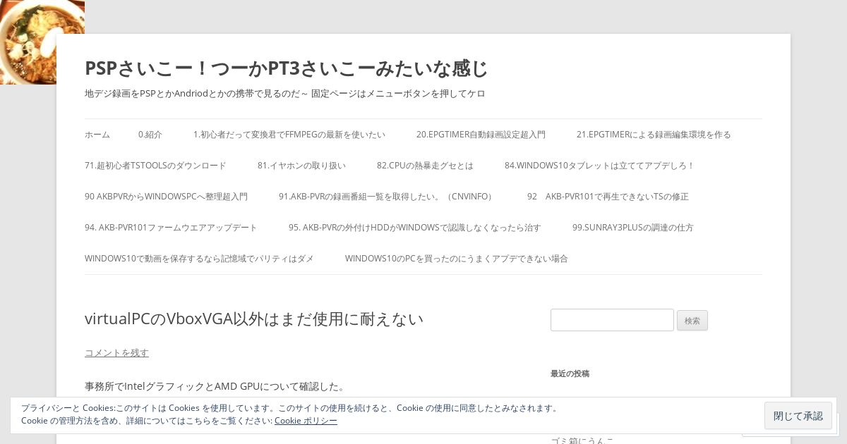Open 21.EPGTIMERによる録画編集環境を作る page
Image resolution: width=847 pixels, height=444 pixels.
tap(654, 135)
